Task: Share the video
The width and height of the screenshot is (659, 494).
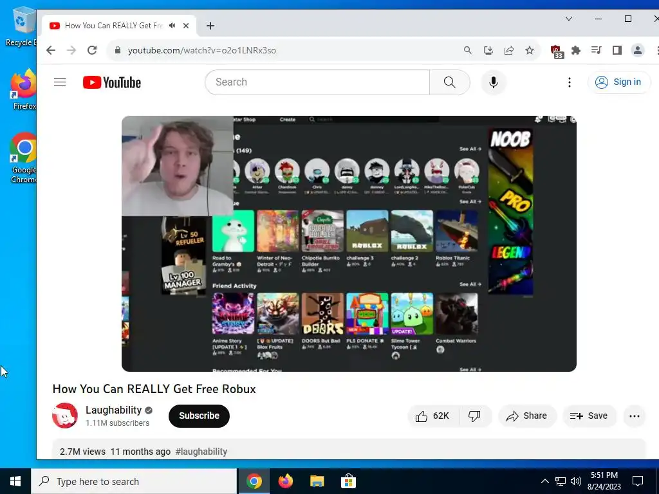Action: point(527,416)
